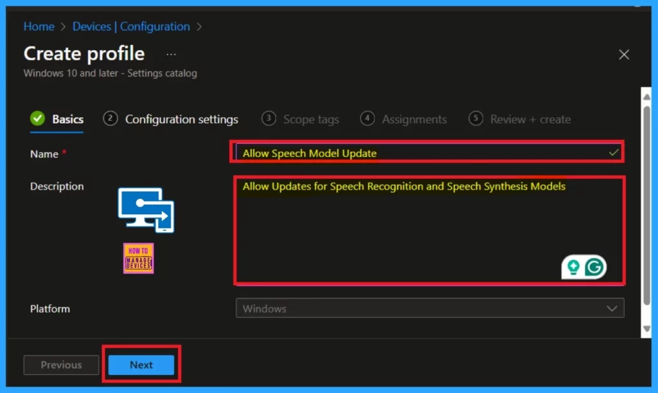Click the vertical scrollbar thumb
This screenshot has height=393, width=658.
[646, 205]
